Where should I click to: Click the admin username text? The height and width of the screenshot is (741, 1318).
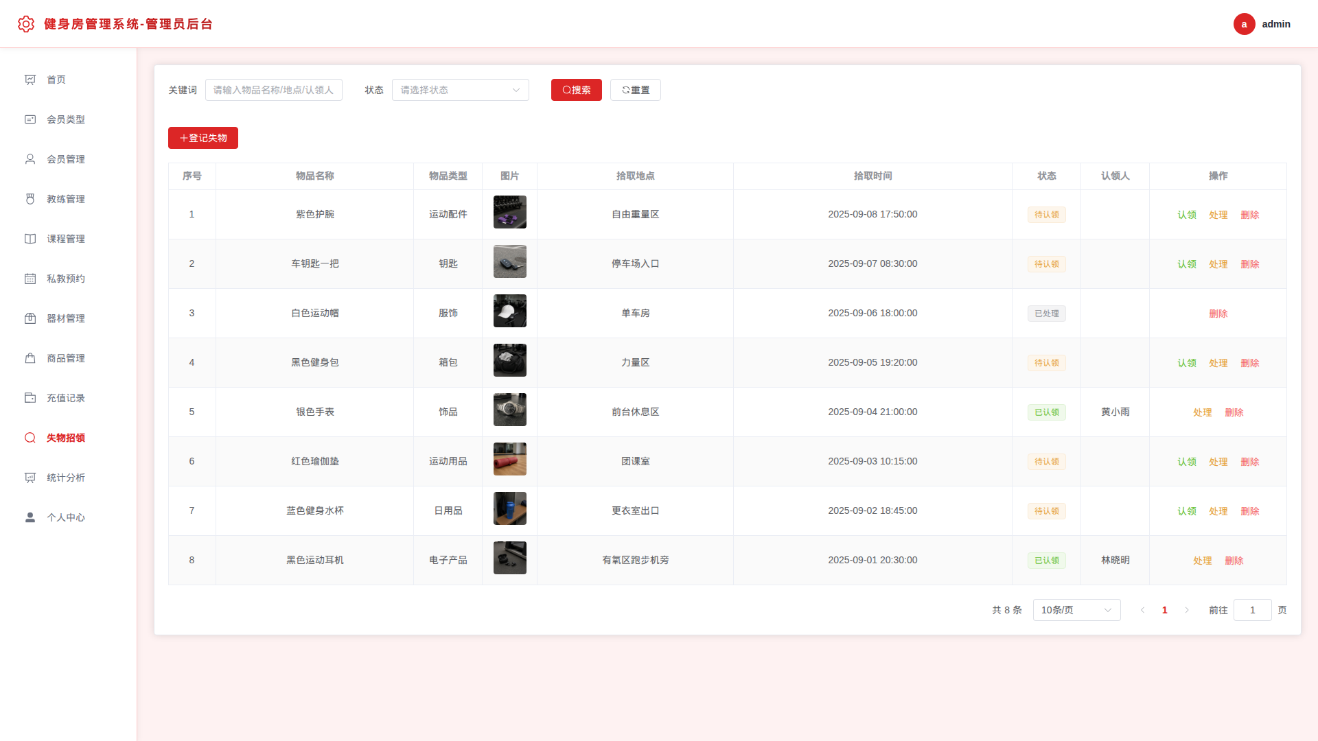(x=1276, y=24)
